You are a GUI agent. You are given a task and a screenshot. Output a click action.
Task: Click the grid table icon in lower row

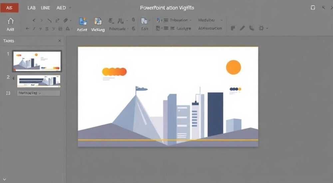point(60,29)
